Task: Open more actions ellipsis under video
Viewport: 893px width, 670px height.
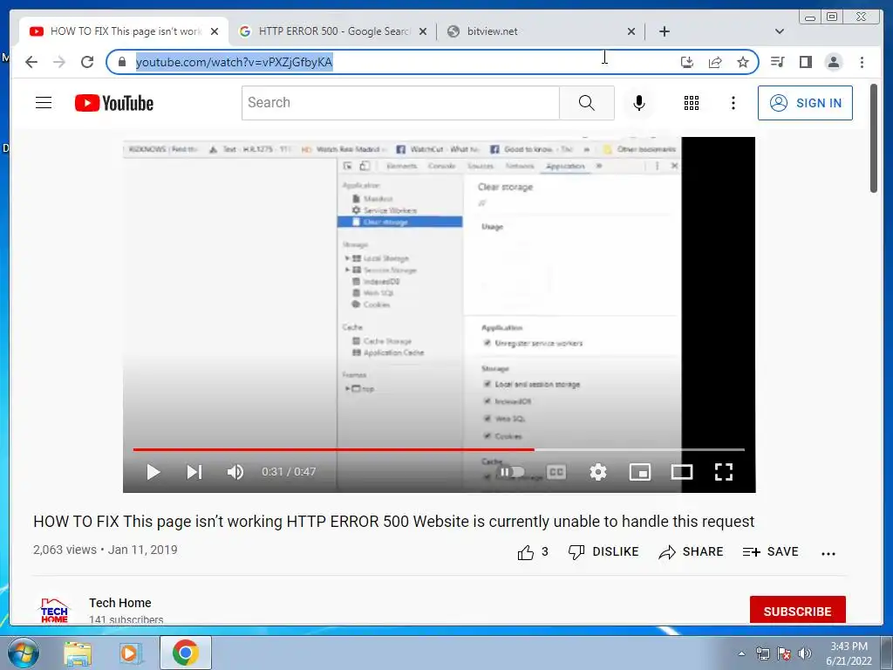Action: [x=828, y=553]
